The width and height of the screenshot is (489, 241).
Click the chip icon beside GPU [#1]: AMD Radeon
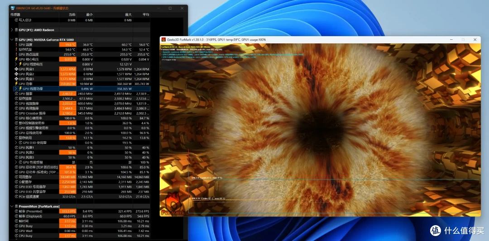coord(16,30)
